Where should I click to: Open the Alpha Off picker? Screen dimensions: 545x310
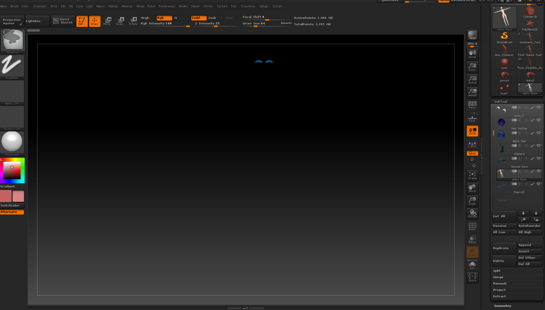coord(12,93)
